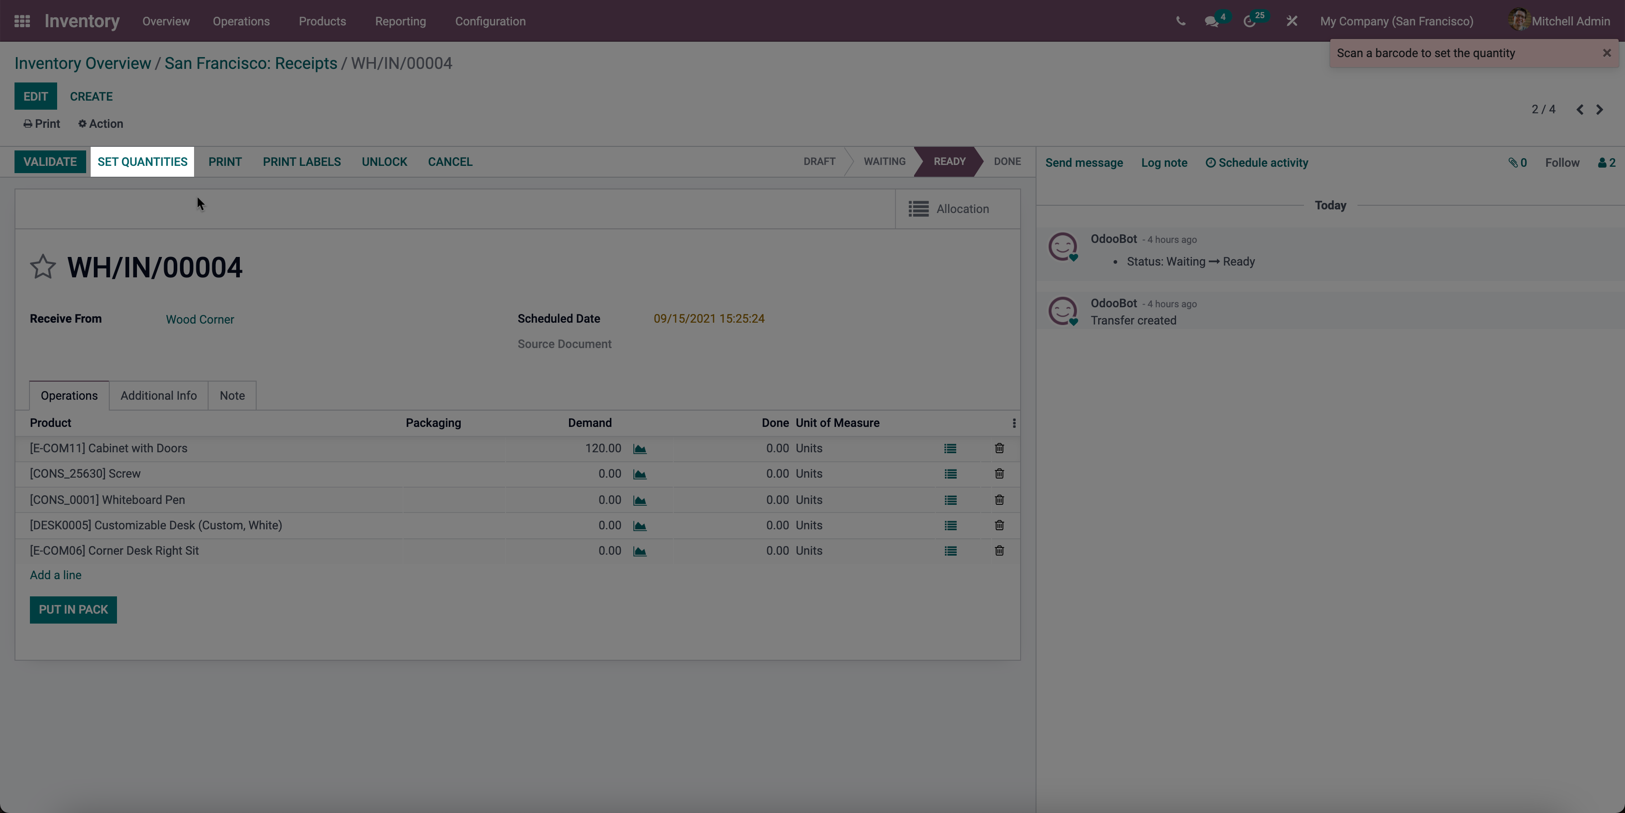Star the WH/IN/00004 transfer as favorite
This screenshot has height=813, width=1625.
(x=43, y=267)
